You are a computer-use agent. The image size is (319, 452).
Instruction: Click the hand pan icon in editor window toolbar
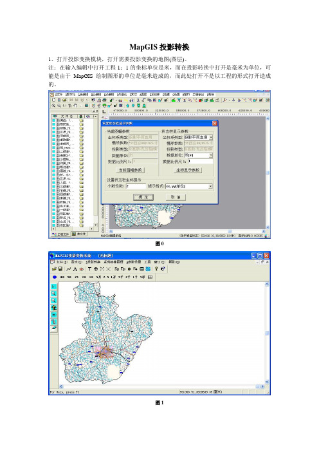click(x=75, y=106)
